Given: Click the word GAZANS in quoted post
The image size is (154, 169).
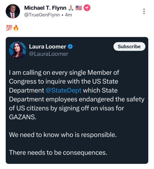Looking at the screenshot, I should click(22, 117).
